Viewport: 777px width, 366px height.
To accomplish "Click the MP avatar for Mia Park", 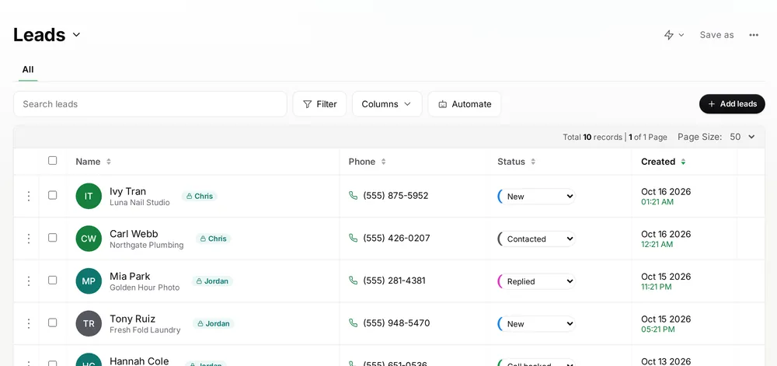I will 89,281.
